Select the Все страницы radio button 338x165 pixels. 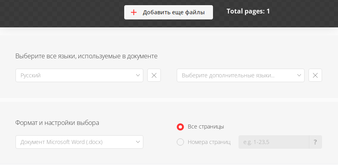[x=180, y=127]
